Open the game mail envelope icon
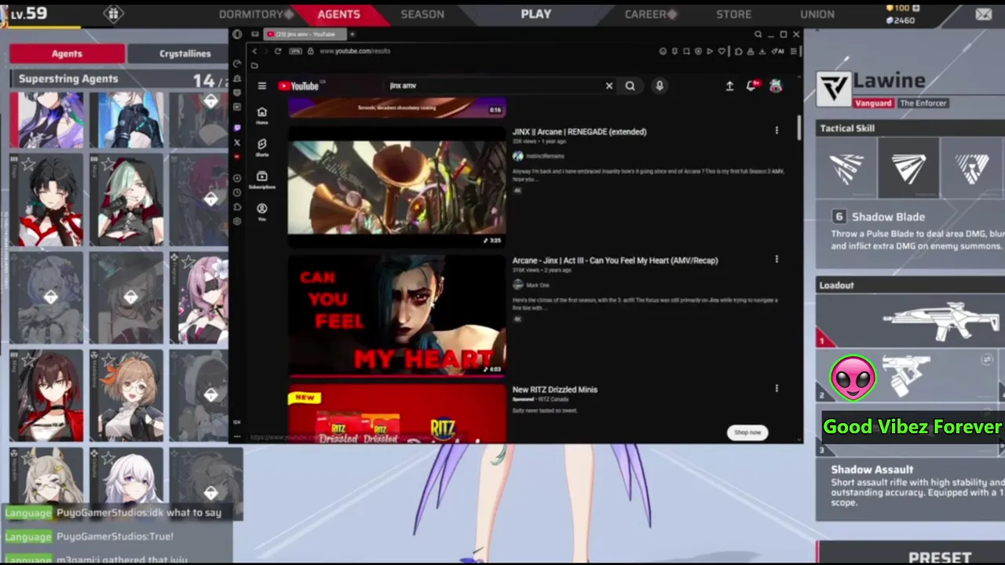Viewport: 1005px width, 565px height. [x=983, y=14]
